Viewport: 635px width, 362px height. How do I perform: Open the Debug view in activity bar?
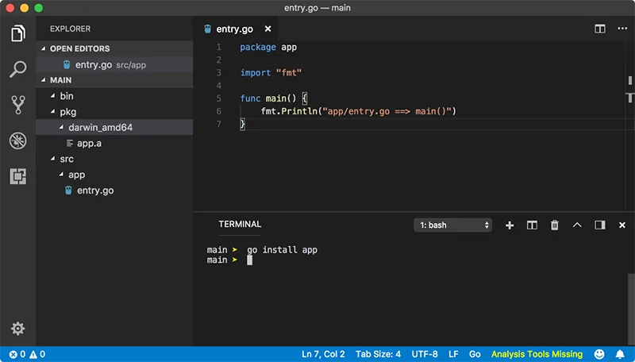(x=17, y=141)
